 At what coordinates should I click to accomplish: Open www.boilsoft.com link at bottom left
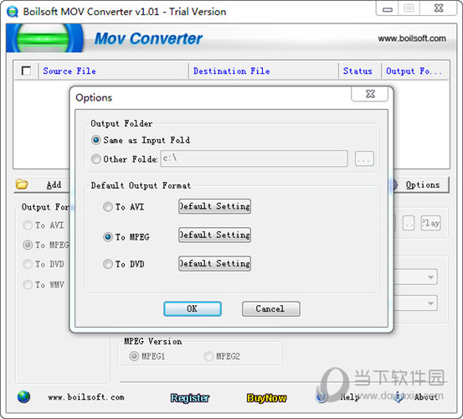pos(86,397)
